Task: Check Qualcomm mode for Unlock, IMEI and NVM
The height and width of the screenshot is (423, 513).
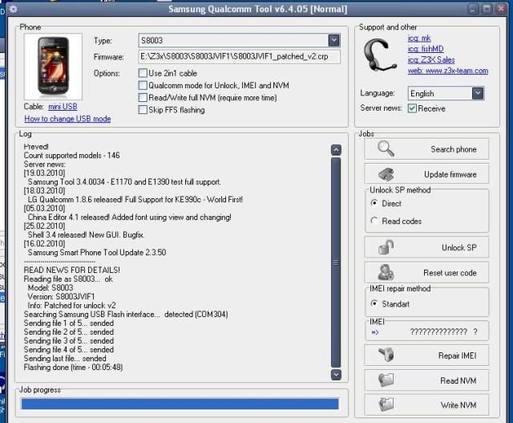Action: [x=143, y=85]
